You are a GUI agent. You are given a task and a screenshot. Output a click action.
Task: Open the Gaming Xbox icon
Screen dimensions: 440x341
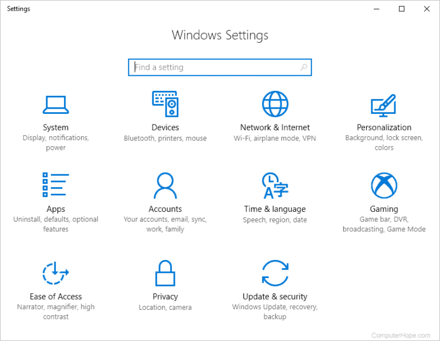tap(384, 185)
